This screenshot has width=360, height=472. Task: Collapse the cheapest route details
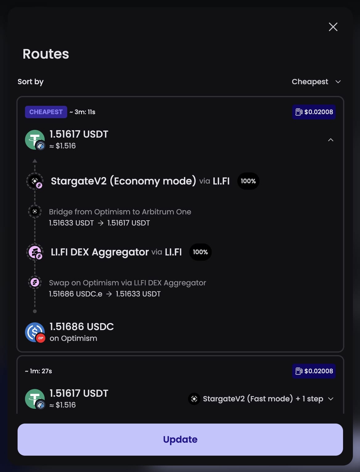click(x=331, y=140)
